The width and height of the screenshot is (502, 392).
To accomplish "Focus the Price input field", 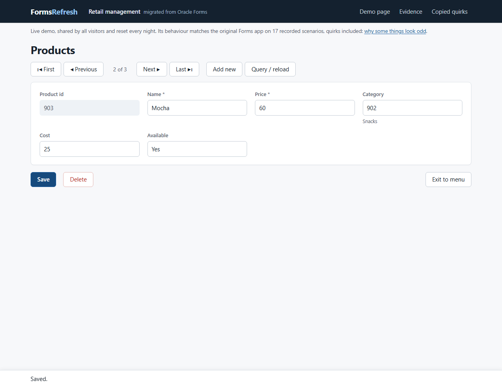I will 305,108.
